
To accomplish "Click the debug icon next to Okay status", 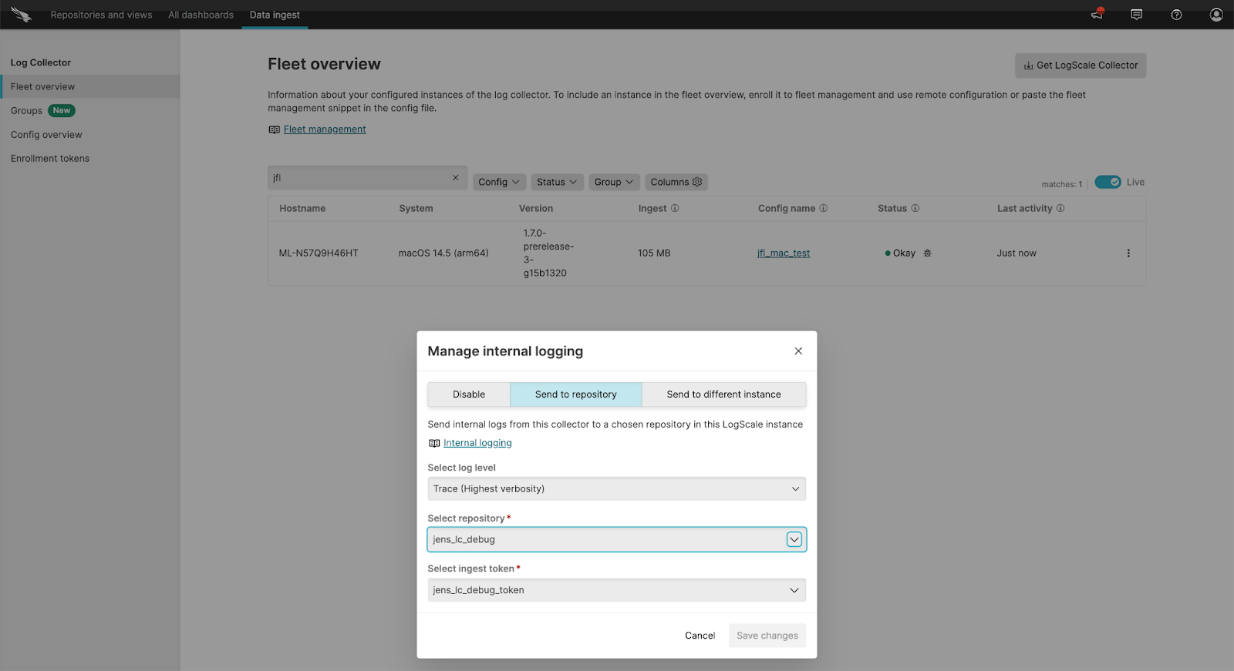I will (928, 253).
